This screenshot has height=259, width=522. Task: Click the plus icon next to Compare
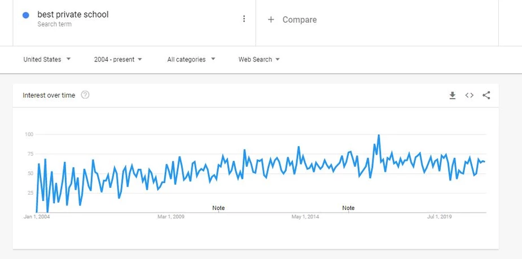click(271, 20)
